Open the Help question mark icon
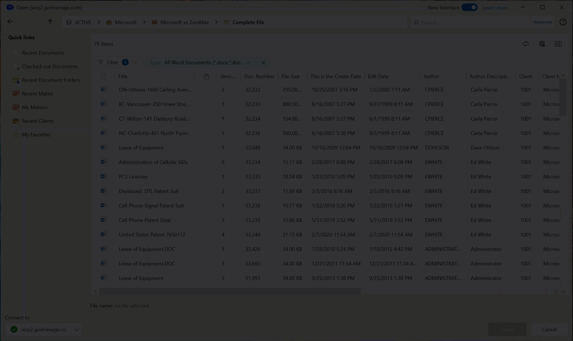The width and height of the screenshot is (573, 341). tap(563, 22)
